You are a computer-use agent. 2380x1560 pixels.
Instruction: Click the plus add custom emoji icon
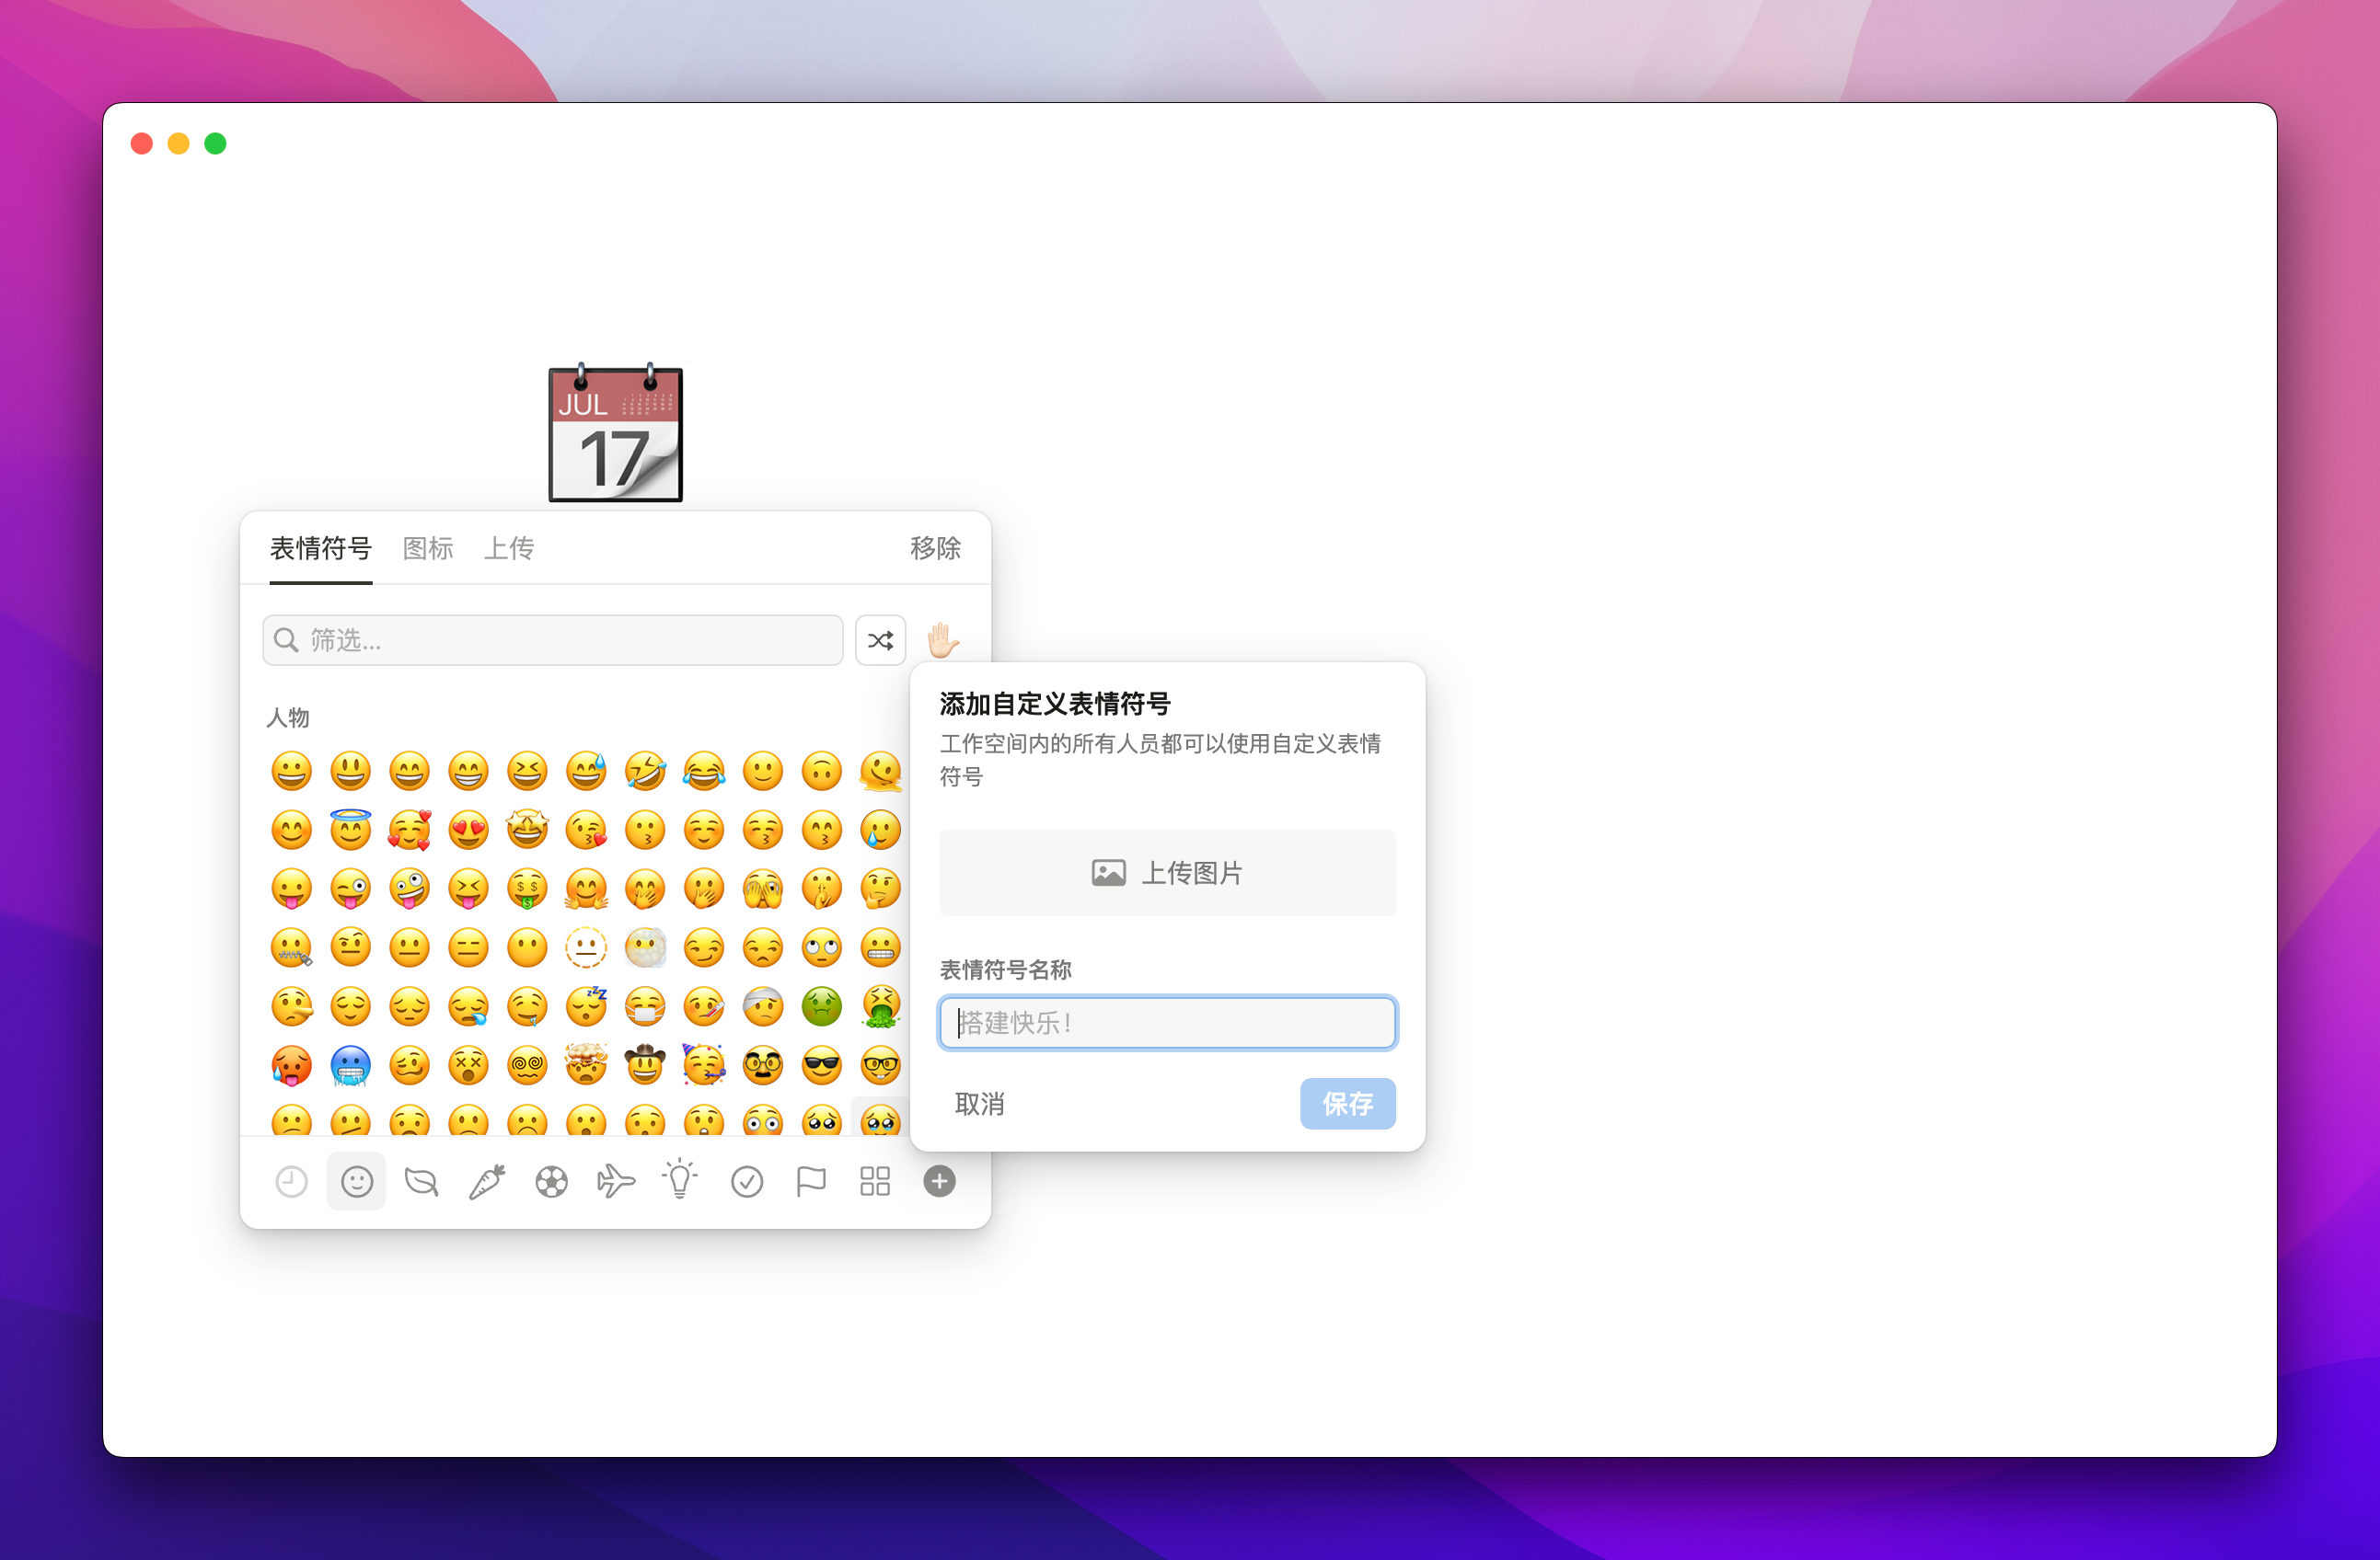coord(939,1182)
